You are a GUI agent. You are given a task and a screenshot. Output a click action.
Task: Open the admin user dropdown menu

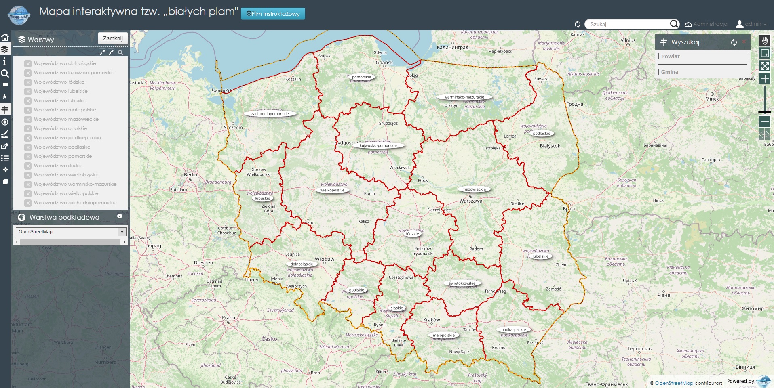[x=751, y=24]
